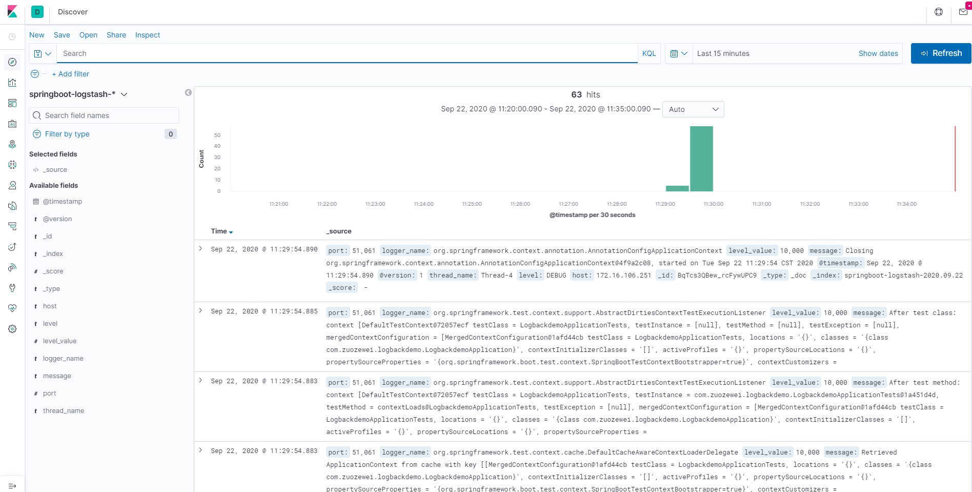Click the Refresh button
Image resolution: width=972 pixels, height=492 pixels.
[x=941, y=53]
